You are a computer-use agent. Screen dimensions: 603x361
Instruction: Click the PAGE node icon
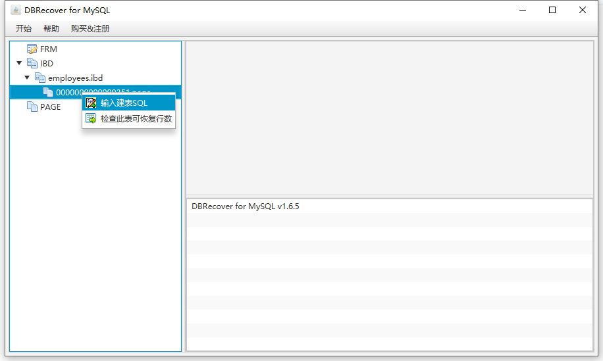[32, 107]
